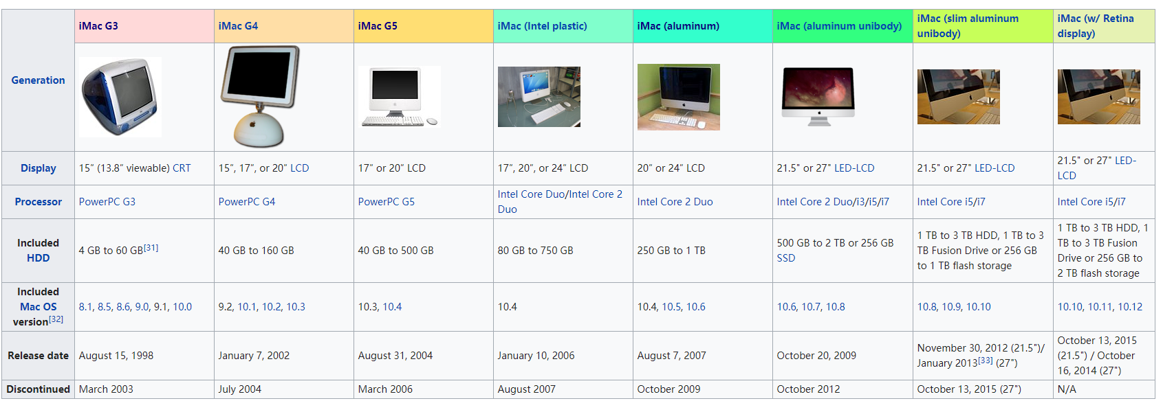Viewport: 1163px width, 401px height.
Task: Open the iMac (aluminum unibody) header link
Action: (x=839, y=26)
